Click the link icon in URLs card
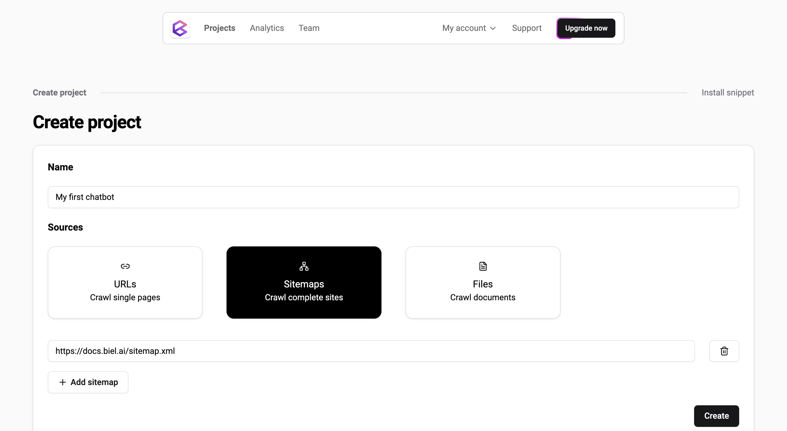 click(125, 266)
